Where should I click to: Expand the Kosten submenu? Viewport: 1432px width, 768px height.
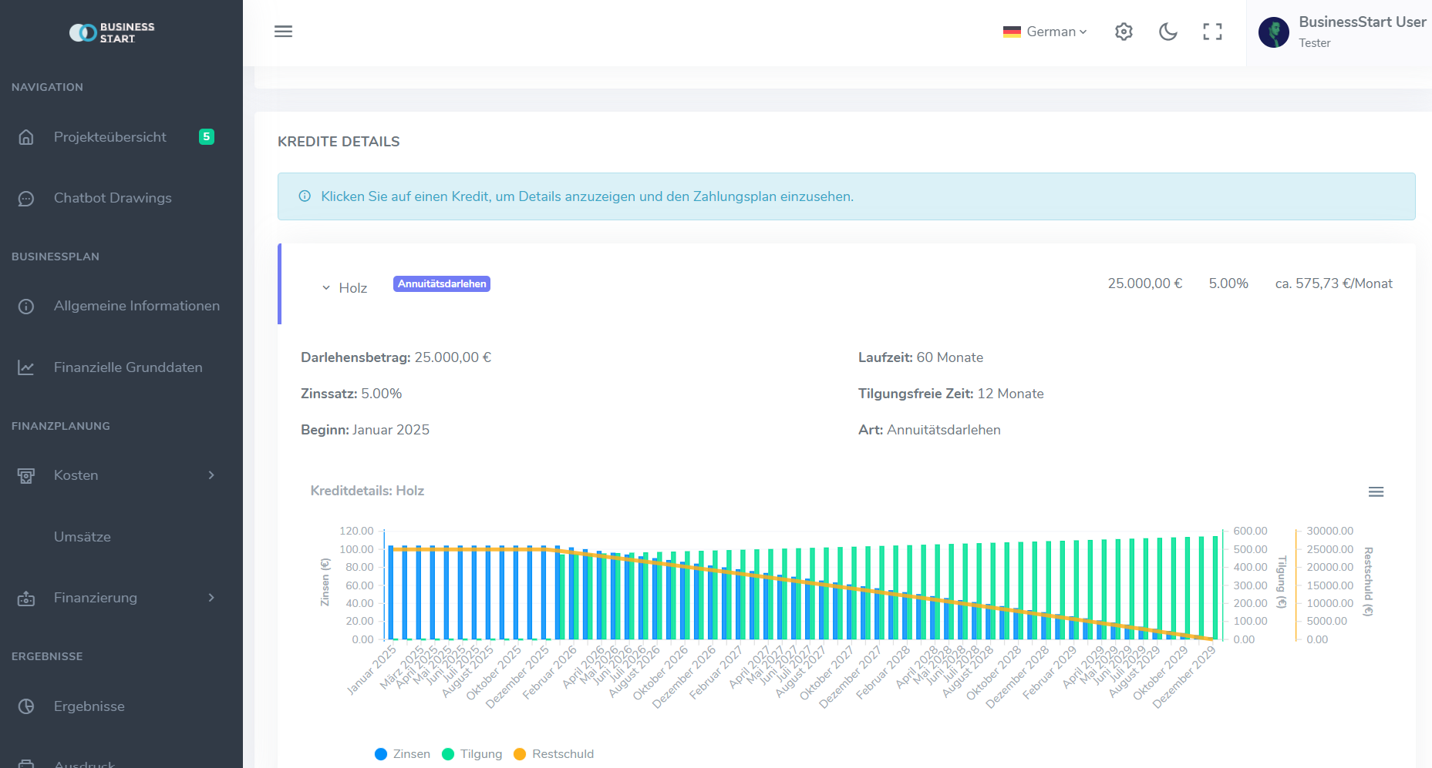116,475
